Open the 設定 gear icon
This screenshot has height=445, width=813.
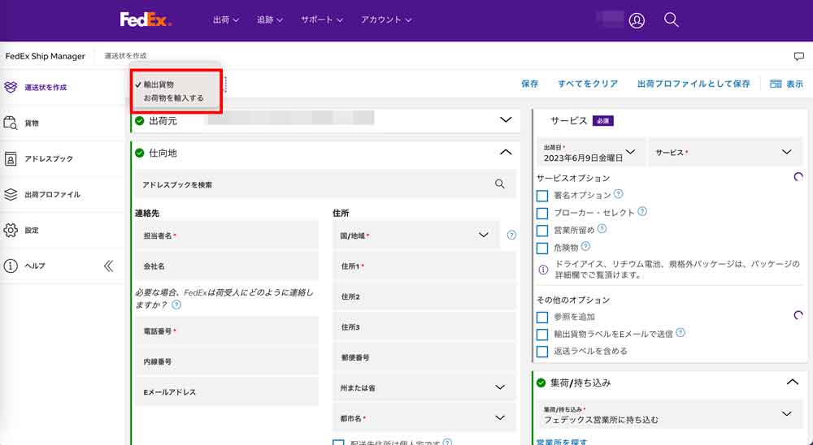tap(11, 230)
